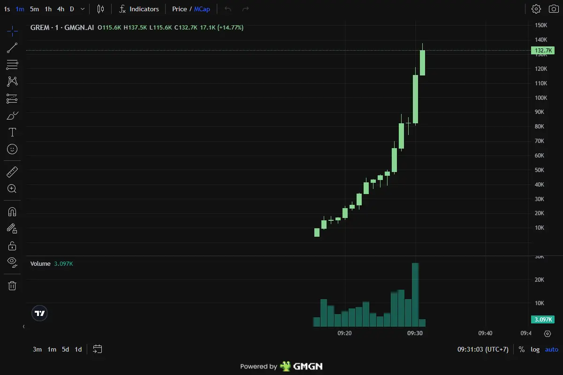Open the forecasting and measurement tools
The width and height of the screenshot is (563, 375).
point(12,98)
